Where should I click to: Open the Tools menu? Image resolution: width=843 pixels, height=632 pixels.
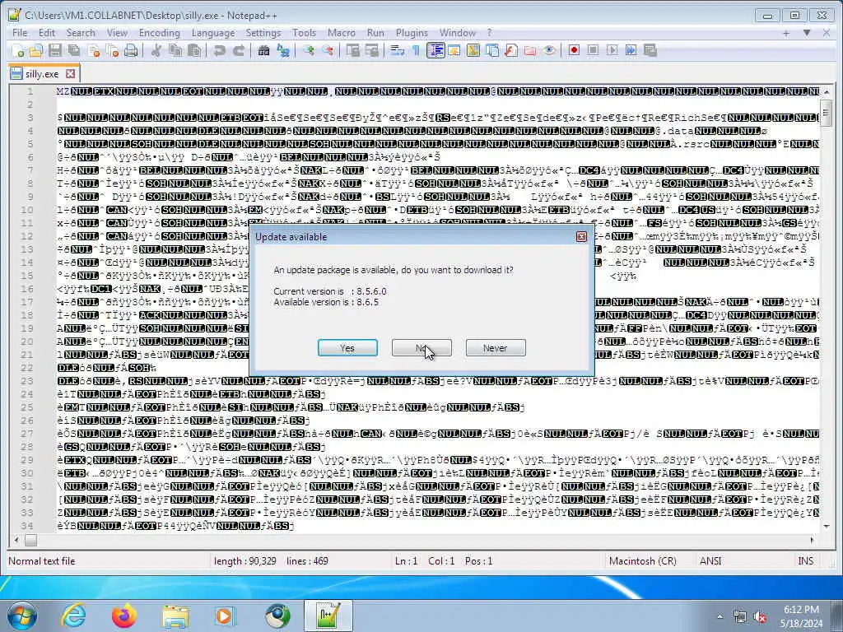pos(304,33)
